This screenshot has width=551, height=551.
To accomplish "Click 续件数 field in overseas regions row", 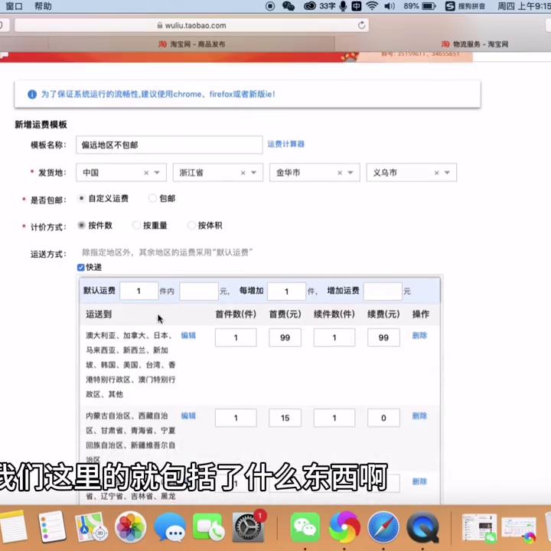I will pos(334,337).
